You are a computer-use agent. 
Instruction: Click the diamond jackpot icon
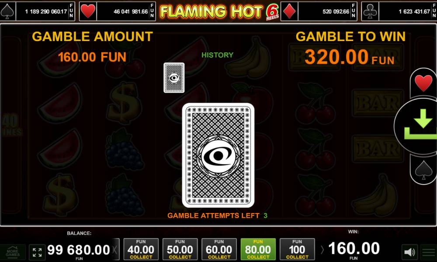[x=289, y=11]
